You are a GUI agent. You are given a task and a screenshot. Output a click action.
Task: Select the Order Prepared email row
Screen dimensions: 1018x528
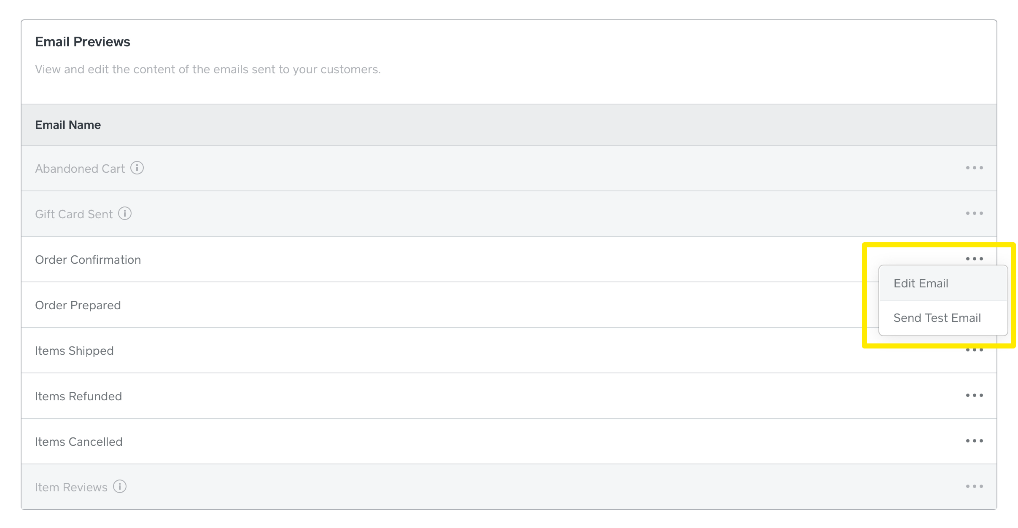[x=509, y=305]
